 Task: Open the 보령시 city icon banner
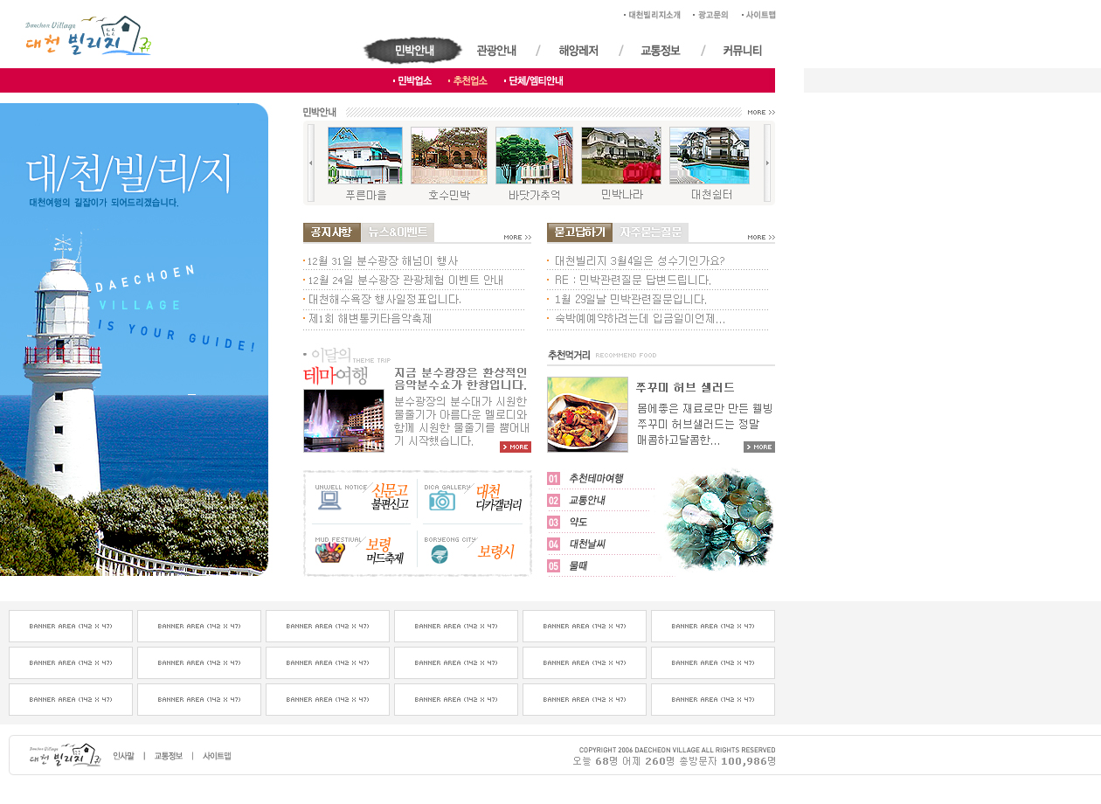(x=473, y=551)
